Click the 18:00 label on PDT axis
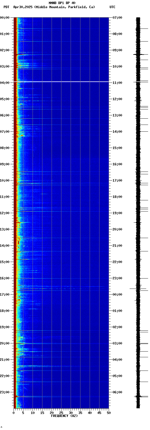 (x=5, y=311)
